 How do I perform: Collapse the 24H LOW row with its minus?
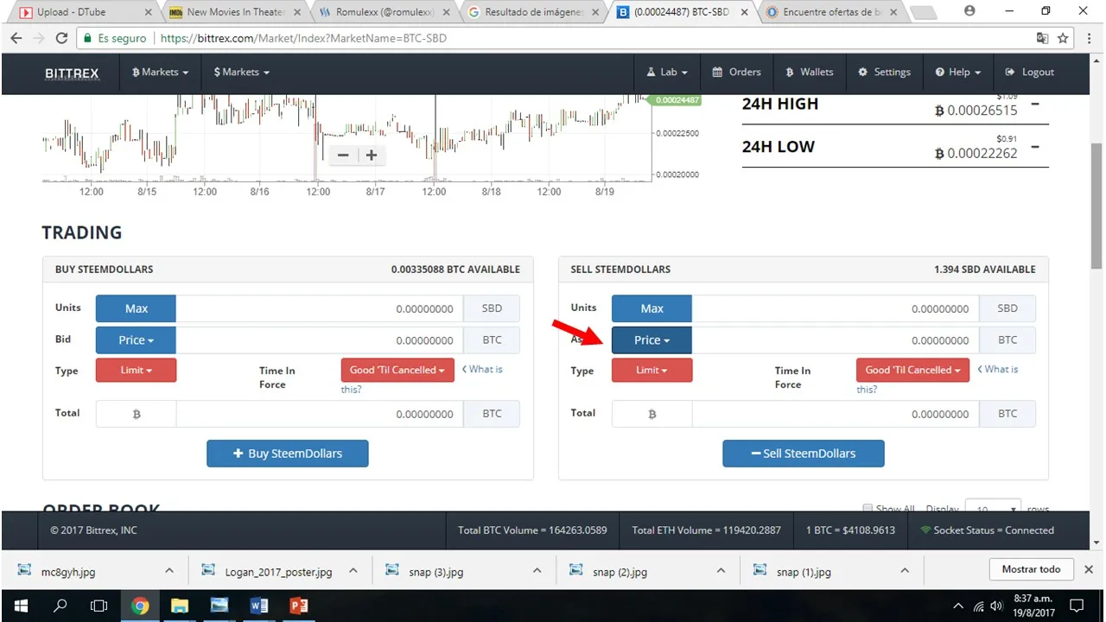click(1034, 147)
